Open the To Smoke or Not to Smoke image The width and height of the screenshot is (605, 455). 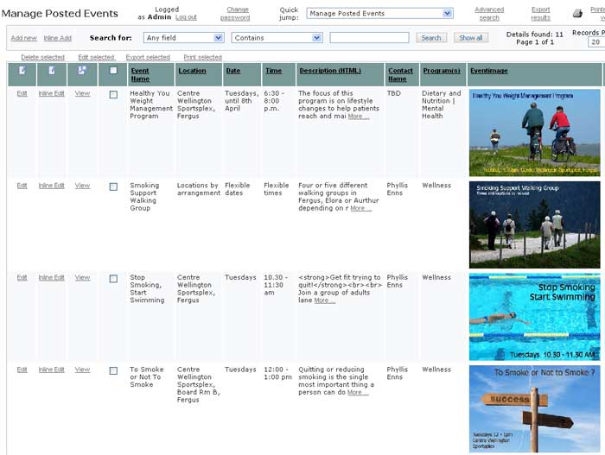click(x=534, y=409)
